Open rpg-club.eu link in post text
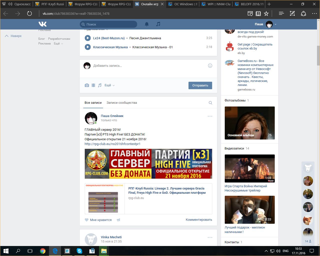This screenshot has width=320, height=256. [x=112, y=144]
